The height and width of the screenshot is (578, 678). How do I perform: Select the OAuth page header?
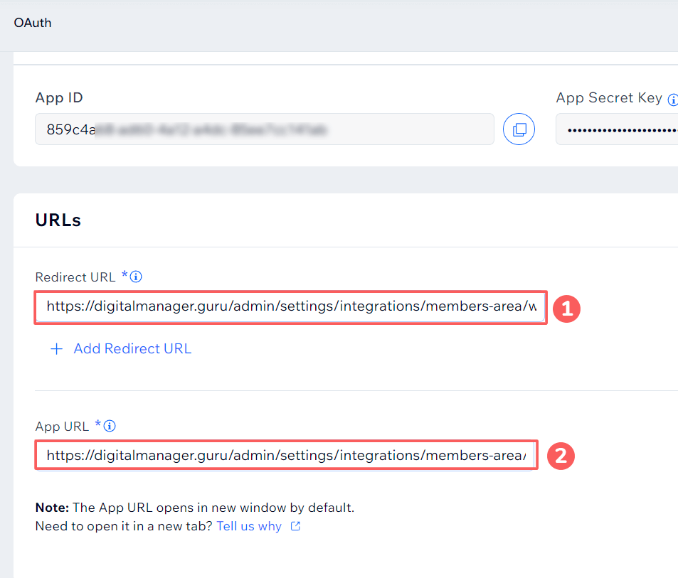pos(33,23)
